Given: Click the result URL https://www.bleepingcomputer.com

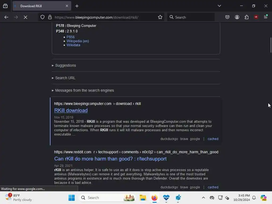Looking at the screenshot, I should (83, 104).
